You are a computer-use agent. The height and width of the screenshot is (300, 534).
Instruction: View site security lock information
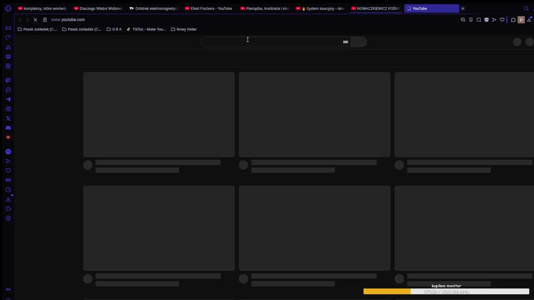click(45, 20)
